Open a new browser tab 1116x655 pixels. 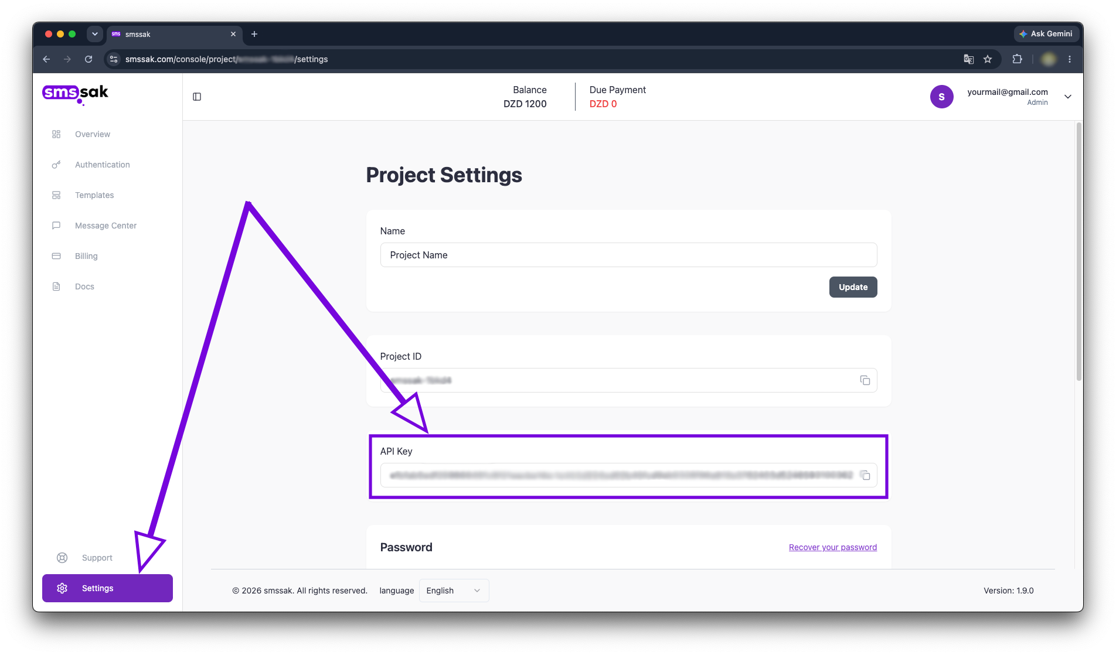pyautogui.click(x=254, y=34)
